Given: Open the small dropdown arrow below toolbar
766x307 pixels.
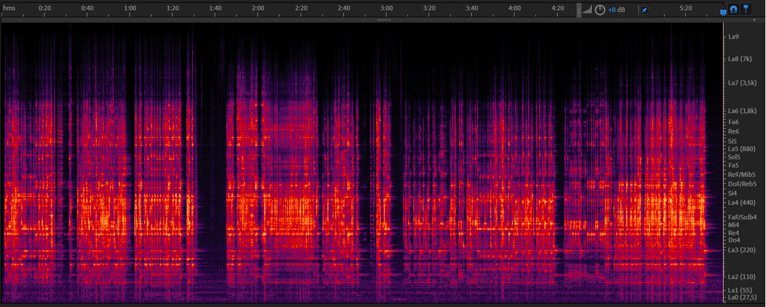Looking at the screenshot, I should point(754,20).
